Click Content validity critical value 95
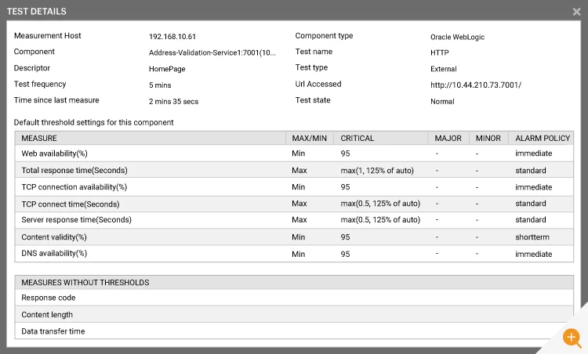588x354 pixels. click(x=345, y=237)
